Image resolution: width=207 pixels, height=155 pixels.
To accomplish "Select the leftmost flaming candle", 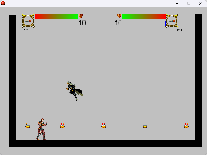I will pos(28,125).
